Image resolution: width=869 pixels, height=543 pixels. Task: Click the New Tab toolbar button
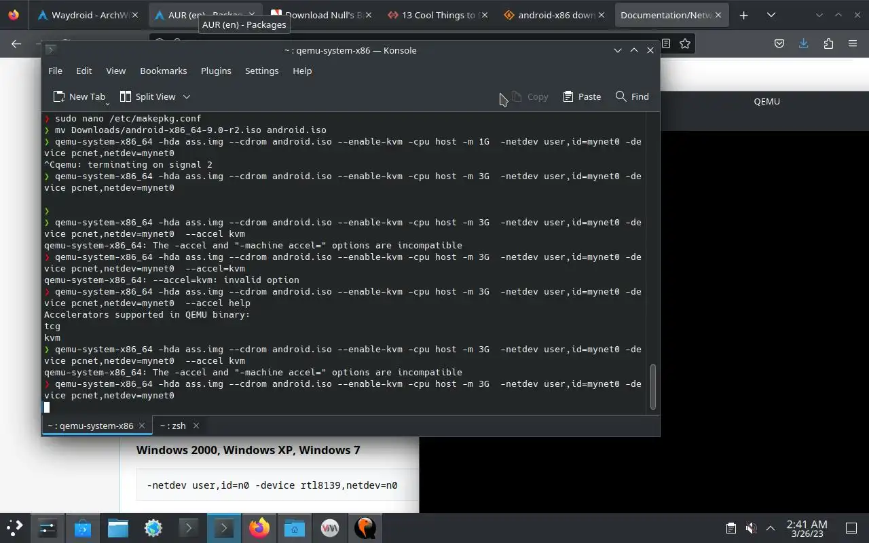pos(78,96)
